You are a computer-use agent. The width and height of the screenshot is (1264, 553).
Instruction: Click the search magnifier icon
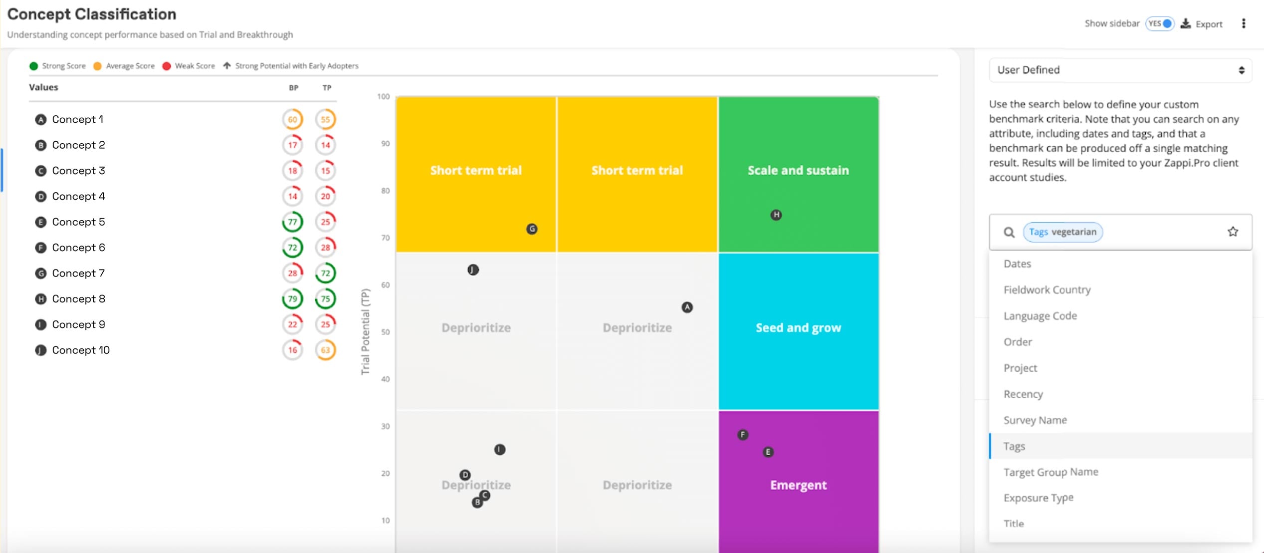pyautogui.click(x=1009, y=232)
